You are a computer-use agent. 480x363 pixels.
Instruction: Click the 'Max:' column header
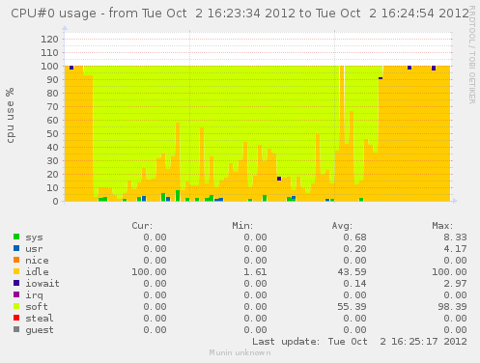click(x=442, y=226)
